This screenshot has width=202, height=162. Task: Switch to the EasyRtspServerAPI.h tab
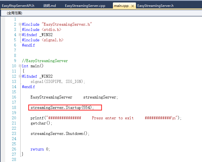(18, 6)
